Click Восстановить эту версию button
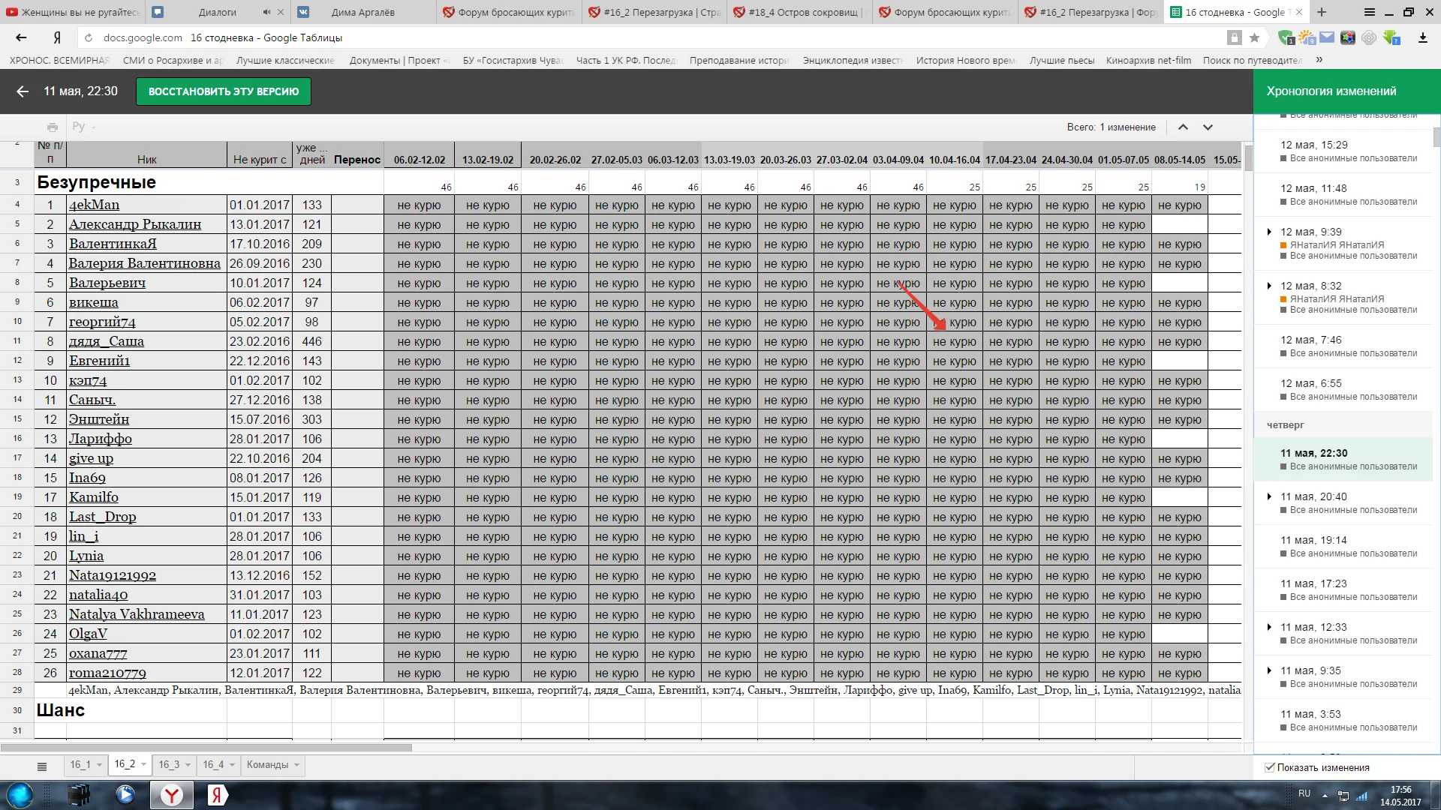 [223, 91]
